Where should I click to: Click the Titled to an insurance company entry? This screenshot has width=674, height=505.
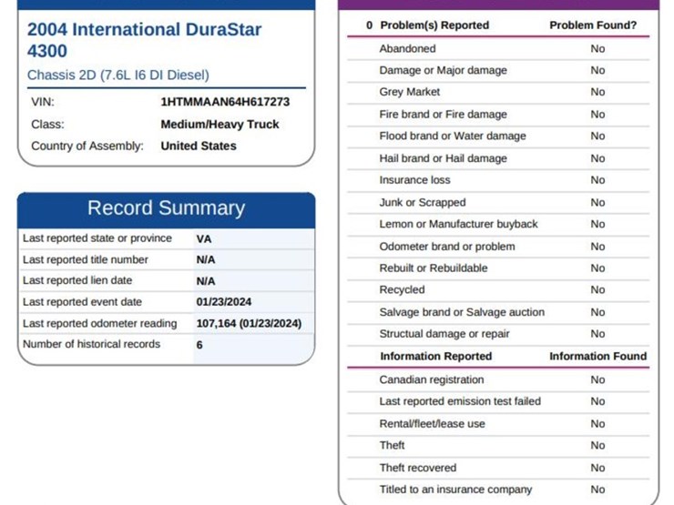(455, 490)
